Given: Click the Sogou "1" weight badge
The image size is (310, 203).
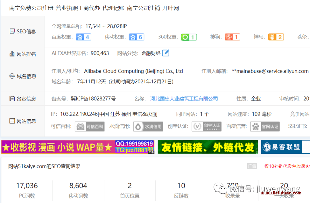Looking at the screenshot, I should click(x=232, y=37).
